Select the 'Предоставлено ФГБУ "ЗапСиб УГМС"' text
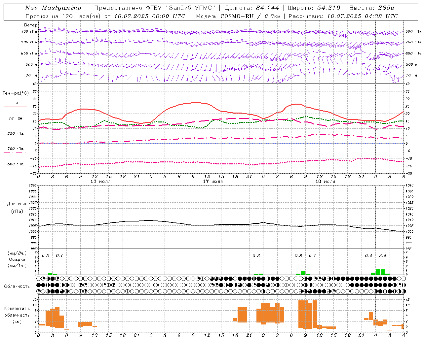The width and height of the screenshot is (423, 338). [155, 8]
